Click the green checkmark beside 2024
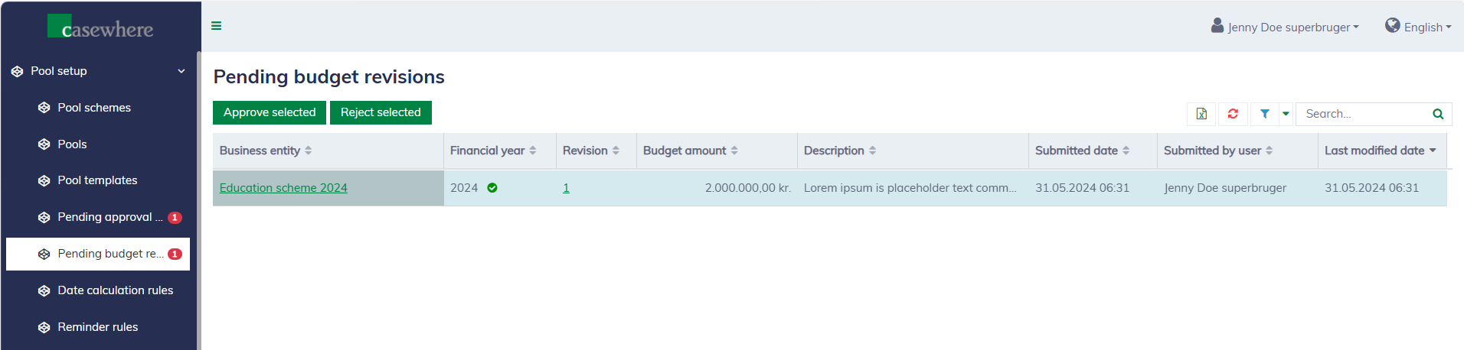1464x350 pixels. [x=492, y=188]
